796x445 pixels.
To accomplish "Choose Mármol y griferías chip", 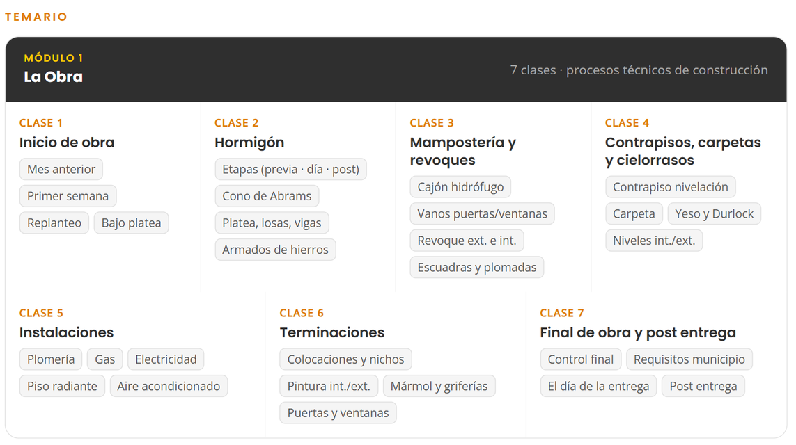I will coord(439,386).
